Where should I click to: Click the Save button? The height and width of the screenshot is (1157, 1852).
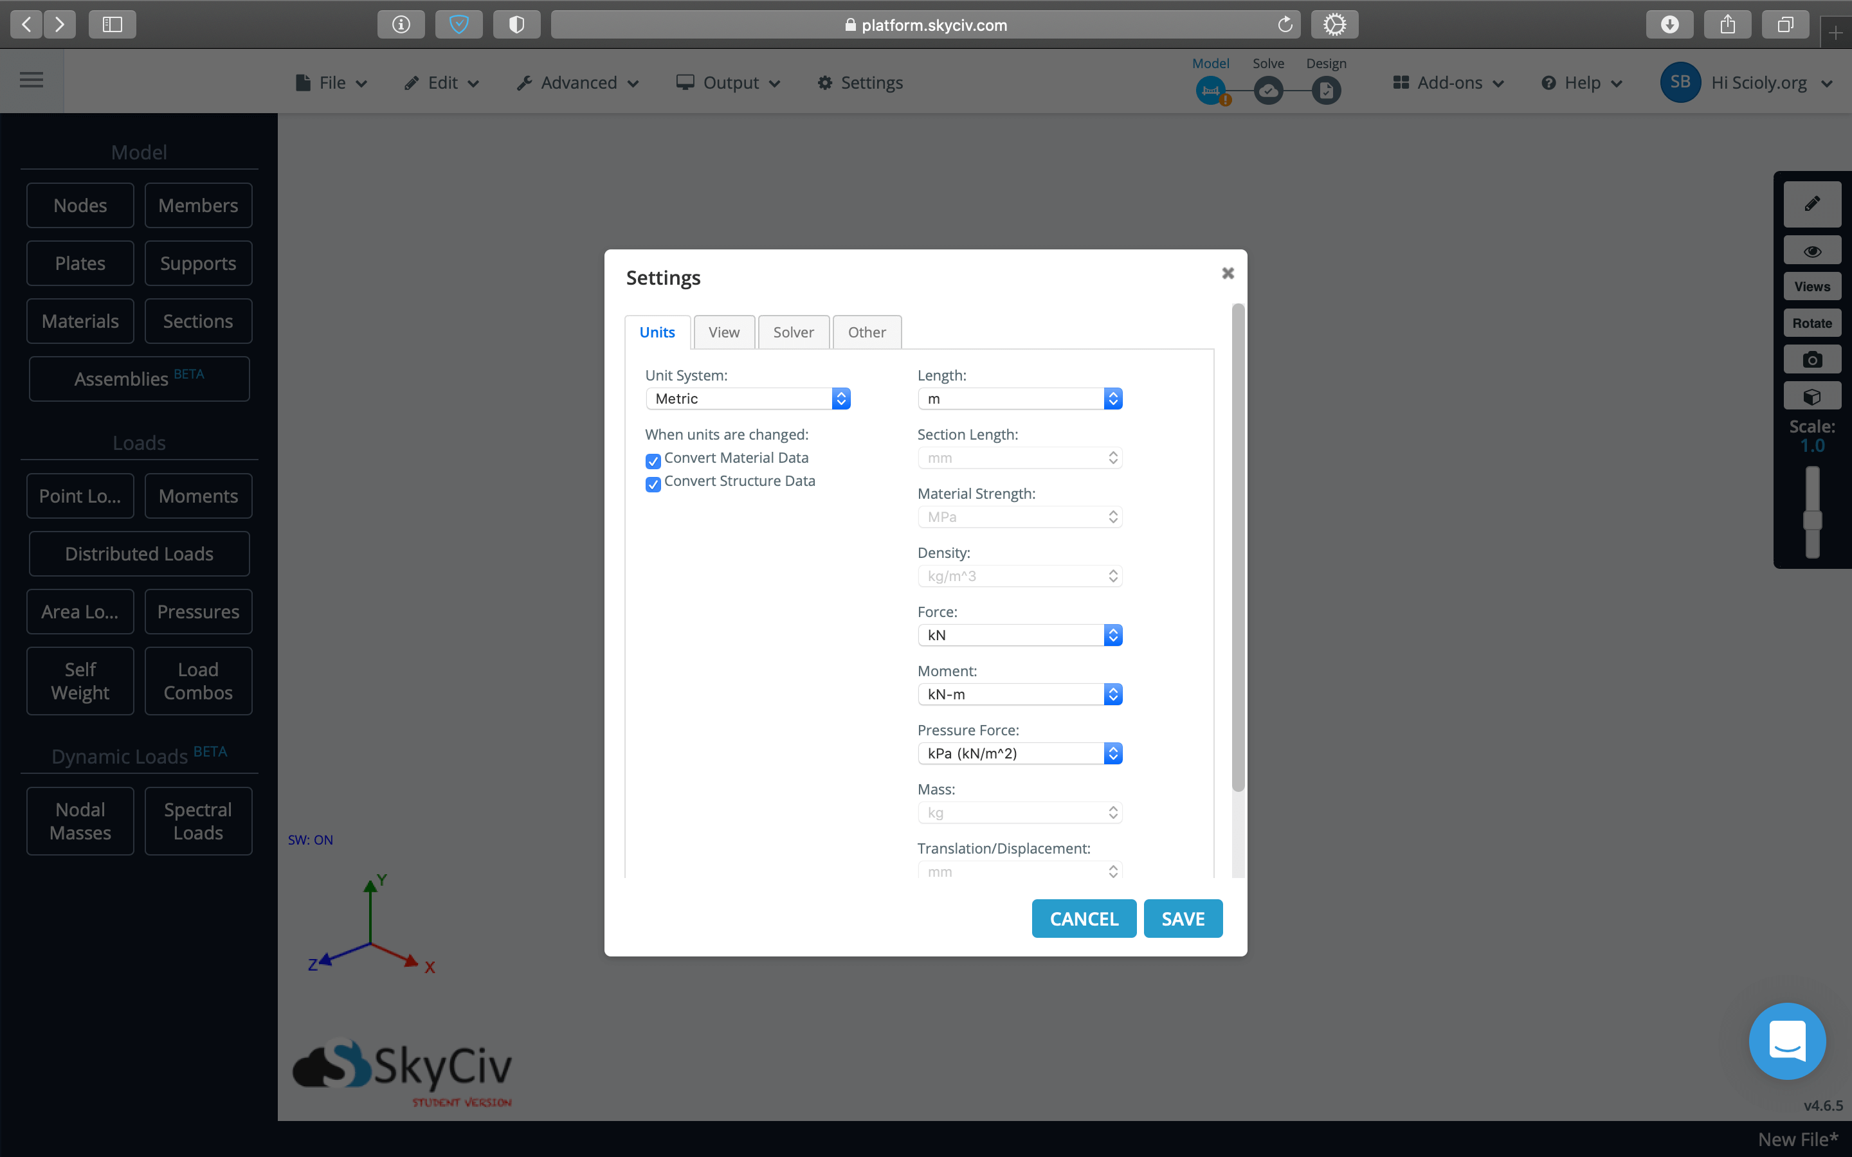[1183, 919]
